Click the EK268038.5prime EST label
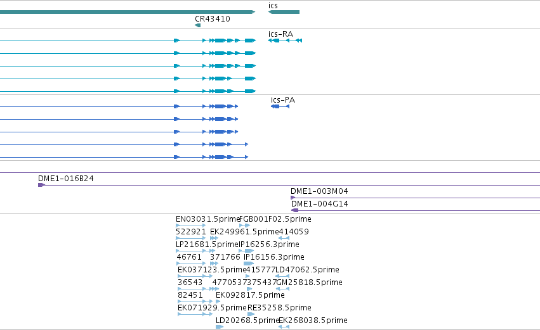This screenshot has width=540, height=330. coord(313,320)
